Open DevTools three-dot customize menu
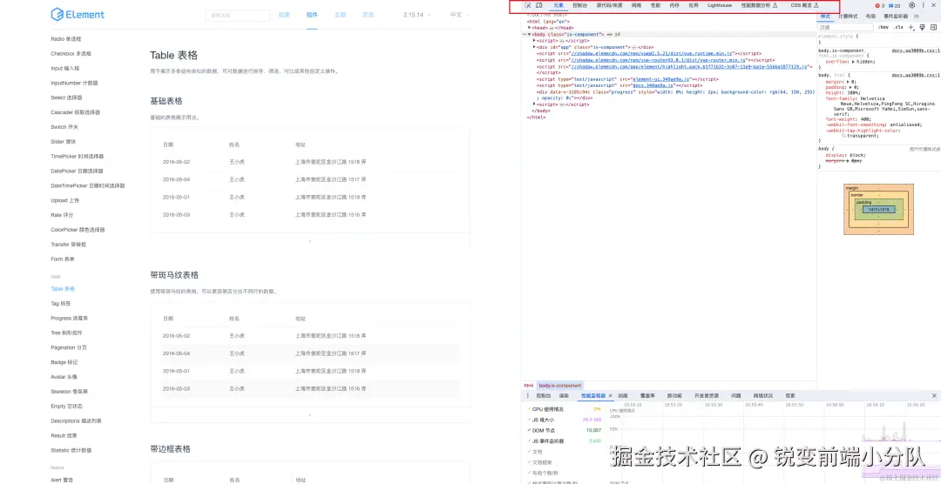This screenshot has width=941, height=484. tap(923, 5)
